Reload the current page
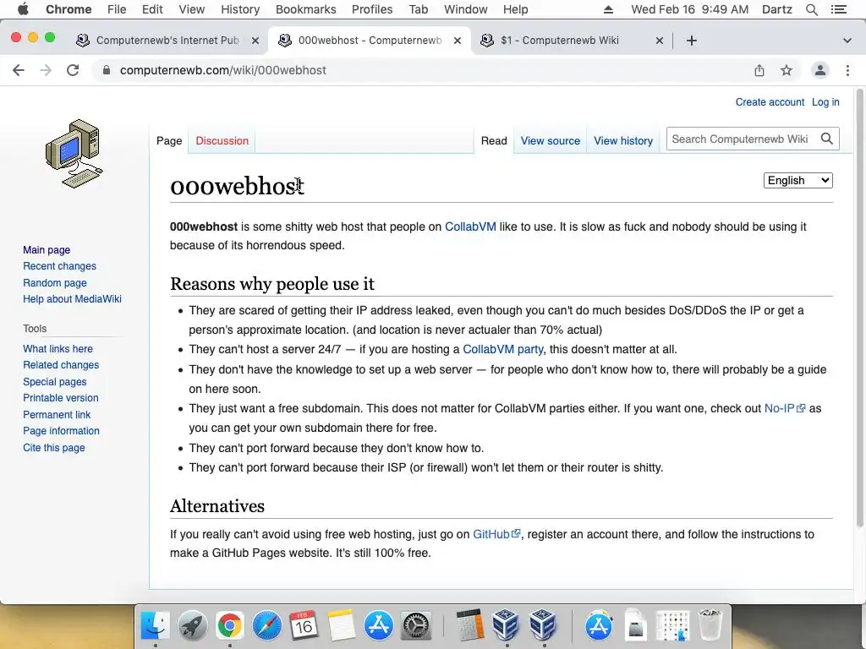 (73, 70)
